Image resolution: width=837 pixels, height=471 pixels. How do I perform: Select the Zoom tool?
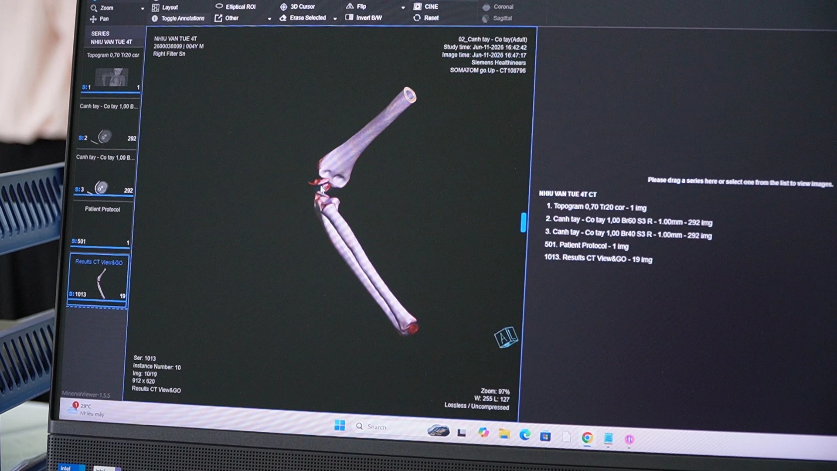click(x=102, y=8)
